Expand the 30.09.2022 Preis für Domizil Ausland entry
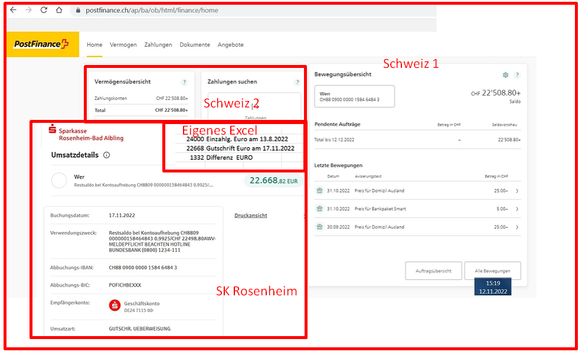This screenshot has width=582, height=355. pyautogui.click(x=517, y=227)
